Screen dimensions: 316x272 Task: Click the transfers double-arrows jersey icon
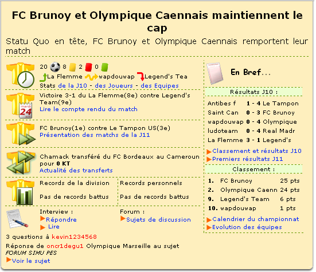coord(21,162)
